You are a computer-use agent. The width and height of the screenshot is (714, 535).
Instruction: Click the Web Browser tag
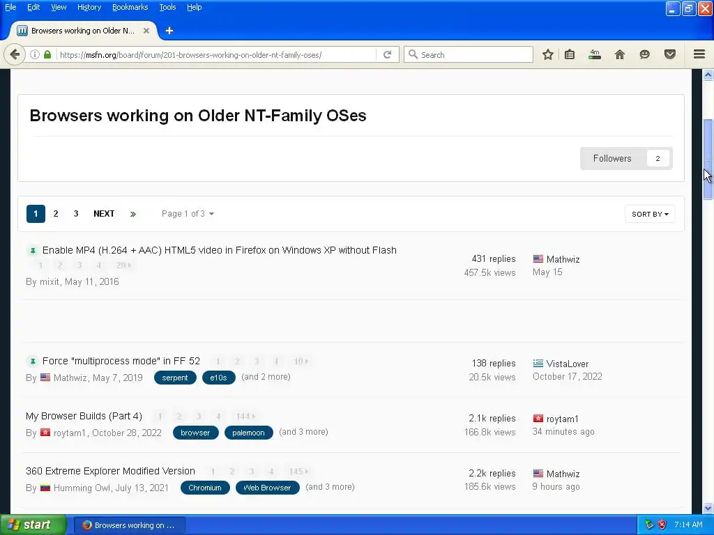[267, 488]
